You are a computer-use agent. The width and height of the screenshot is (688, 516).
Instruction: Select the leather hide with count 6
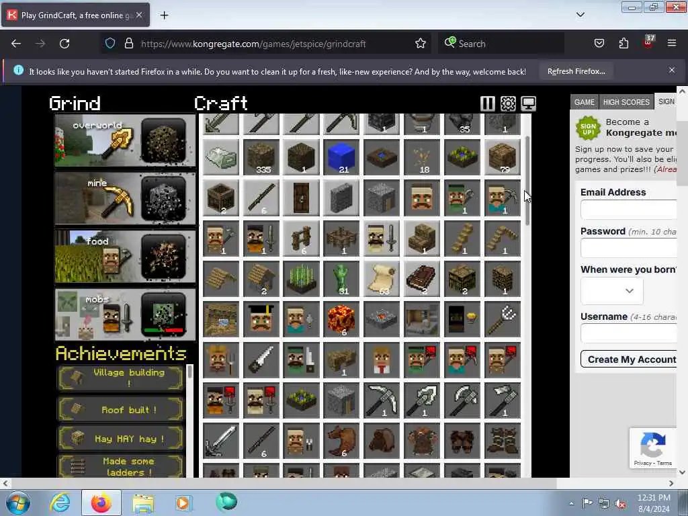click(x=341, y=441)
